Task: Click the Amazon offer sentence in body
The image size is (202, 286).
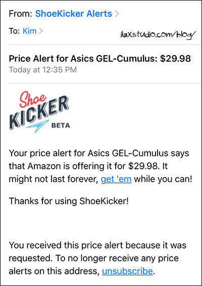Action: pos(100,166)
